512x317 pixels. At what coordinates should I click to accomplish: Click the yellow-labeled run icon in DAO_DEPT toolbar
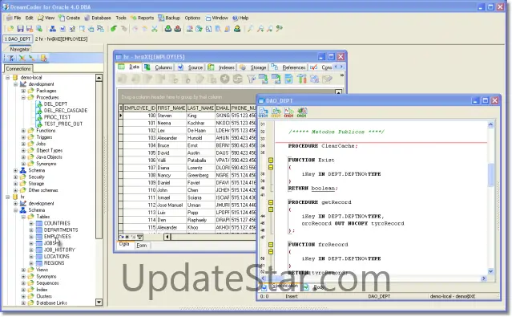click(x=276, y=112)
